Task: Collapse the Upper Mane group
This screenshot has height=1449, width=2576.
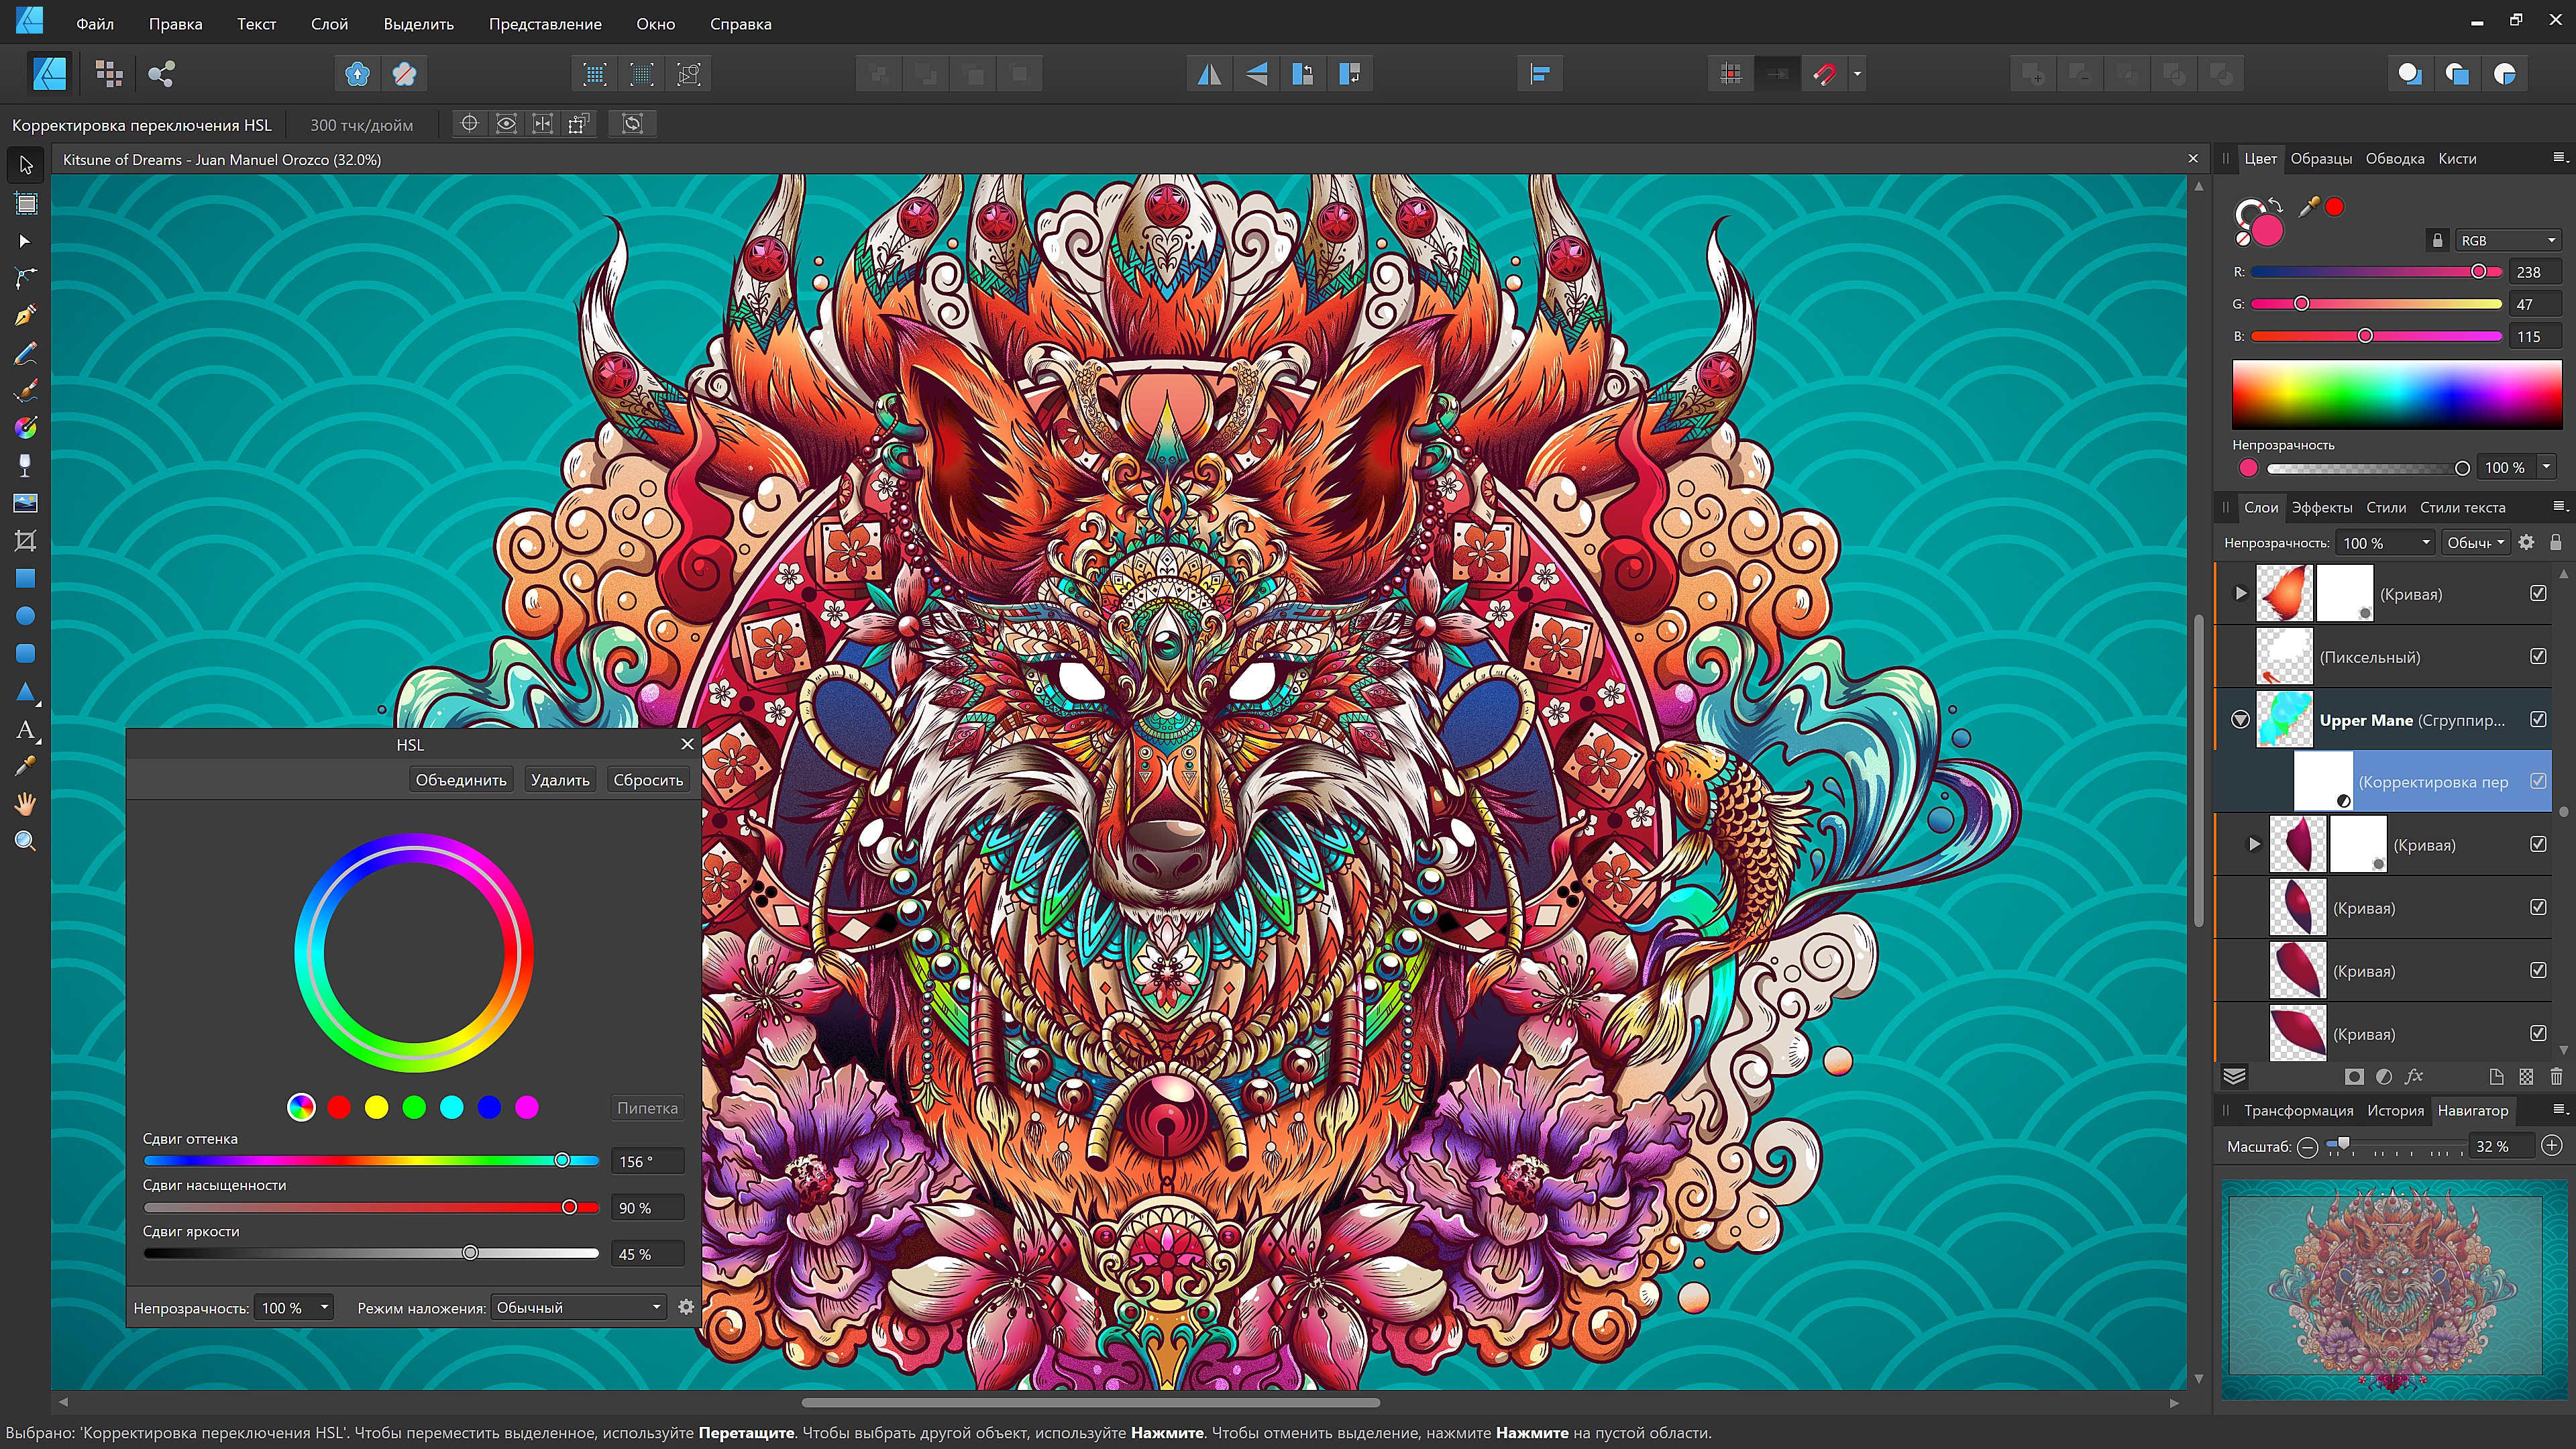Action: pos(2240,720)
